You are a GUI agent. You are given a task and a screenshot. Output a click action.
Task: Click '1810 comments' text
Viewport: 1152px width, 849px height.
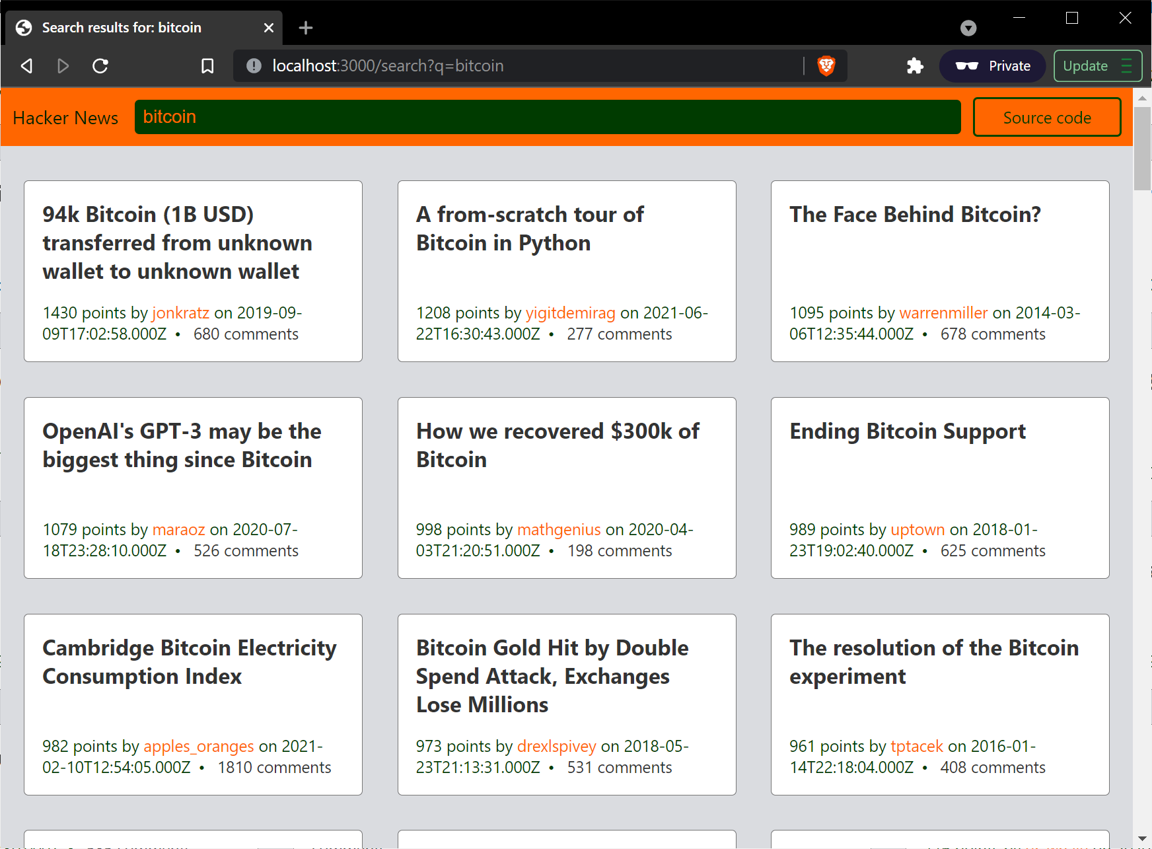click(x=274, y=768)
